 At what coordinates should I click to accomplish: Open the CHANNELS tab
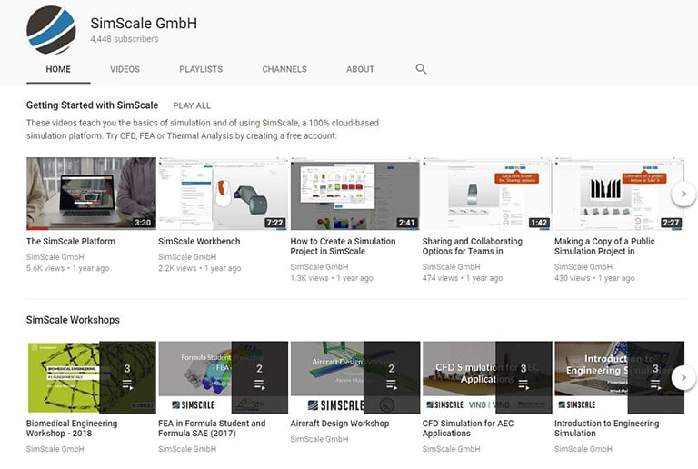pos(284,69)
